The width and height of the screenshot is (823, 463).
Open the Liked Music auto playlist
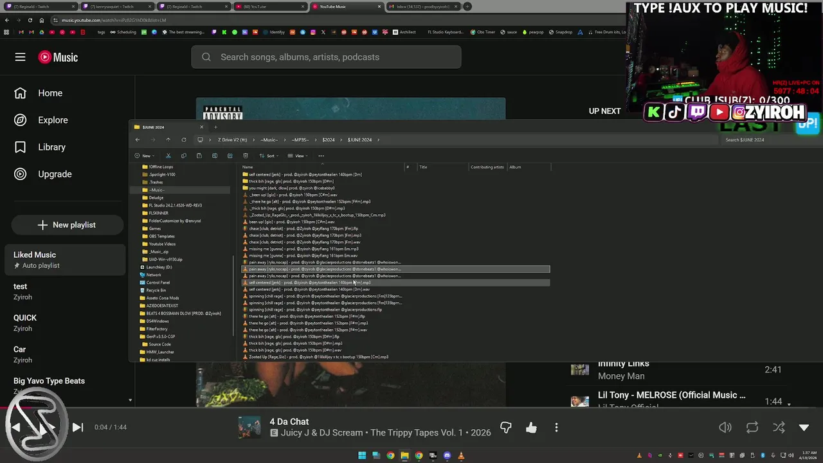64,260
